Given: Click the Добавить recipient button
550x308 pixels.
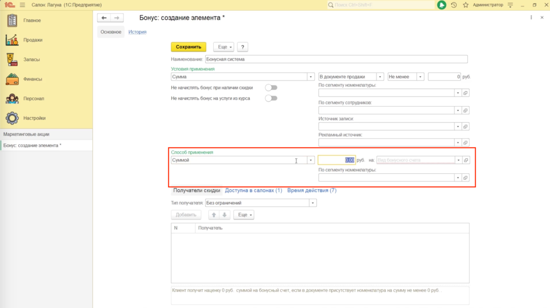Looking at the screenshot, I should point(186,215).
